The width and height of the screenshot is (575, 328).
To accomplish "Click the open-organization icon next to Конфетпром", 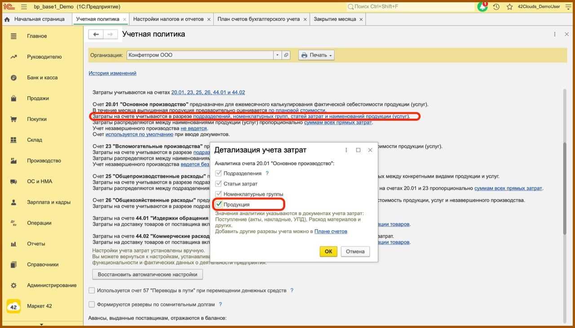I will click(x=286, y=55).
